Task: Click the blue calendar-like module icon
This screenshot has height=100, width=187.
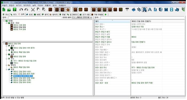Action: [x=166, y=10]
